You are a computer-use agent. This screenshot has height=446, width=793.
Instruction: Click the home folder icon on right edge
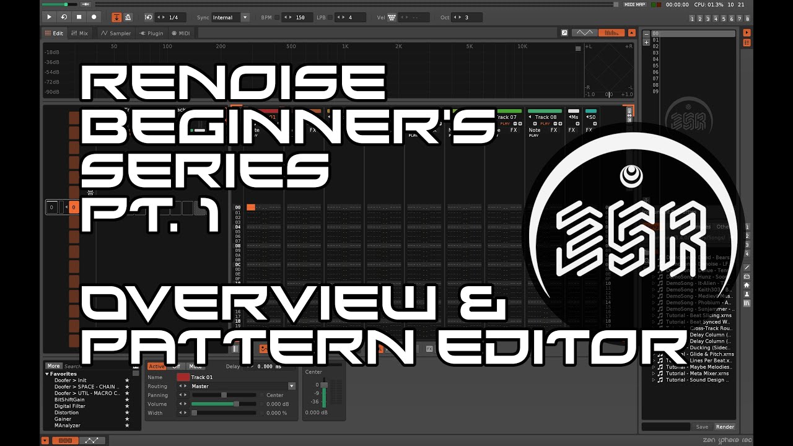tap(747, 285)
